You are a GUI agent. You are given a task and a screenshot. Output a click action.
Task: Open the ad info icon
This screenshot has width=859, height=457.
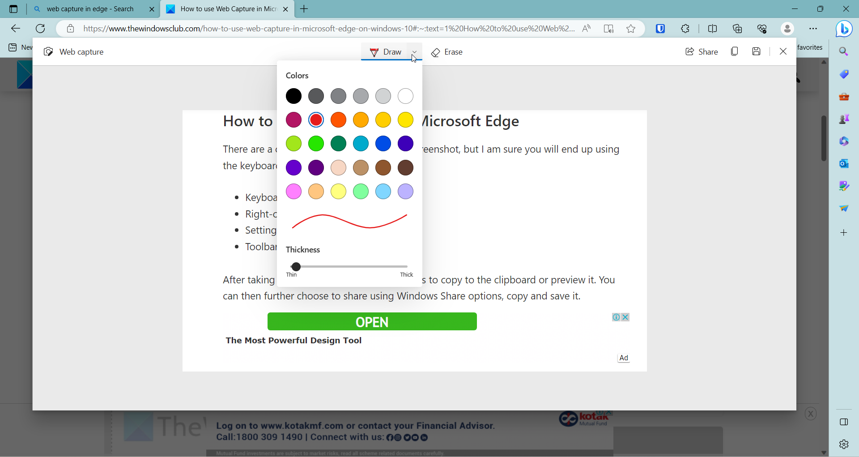point(617,317)
